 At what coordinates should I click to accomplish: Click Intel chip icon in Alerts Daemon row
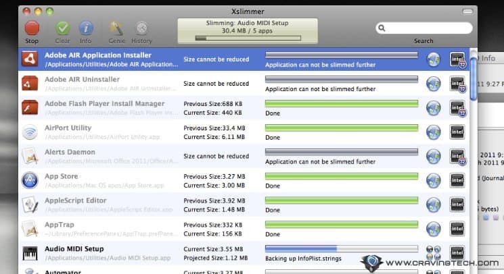click(x=457, y=157)
